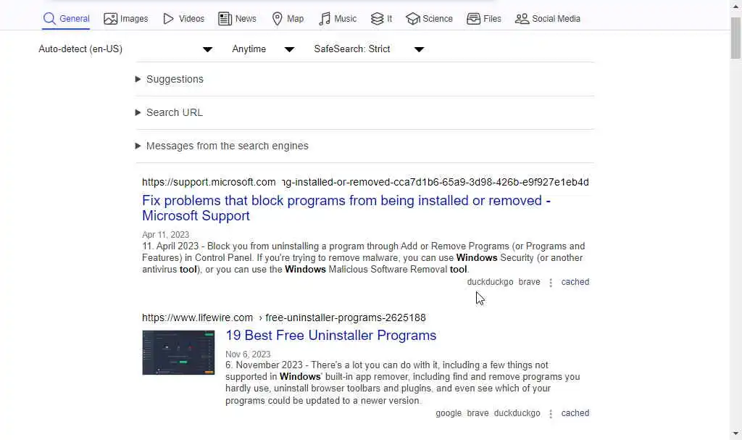Screen dimensions: 742x440
Task: Click the vertical scrollbar thumb
Action: 735,38
